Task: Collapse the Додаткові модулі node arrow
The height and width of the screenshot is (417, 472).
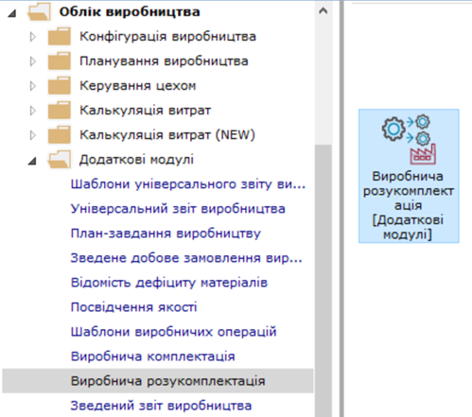Action: click(x=32, y=161)
